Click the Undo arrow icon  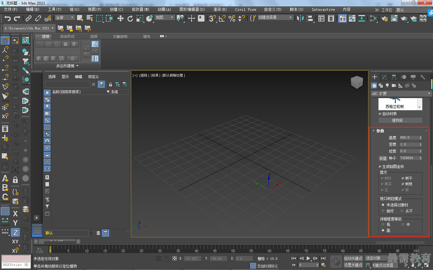click(8, 19)
